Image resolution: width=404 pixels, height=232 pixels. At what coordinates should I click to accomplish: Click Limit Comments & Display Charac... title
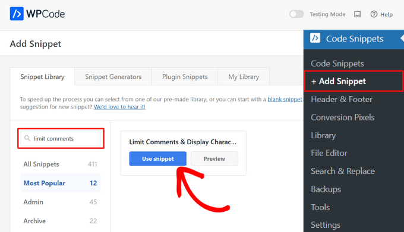pyautogui.click(x=182, y=142)
